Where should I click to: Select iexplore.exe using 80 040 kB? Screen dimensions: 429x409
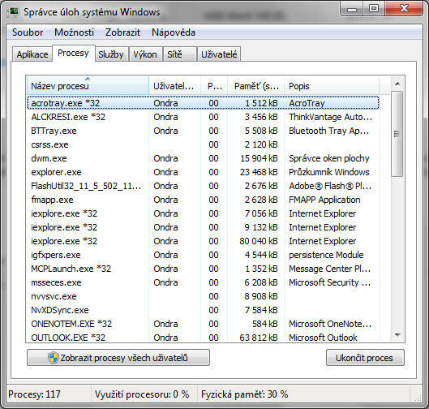coord(203,241)
